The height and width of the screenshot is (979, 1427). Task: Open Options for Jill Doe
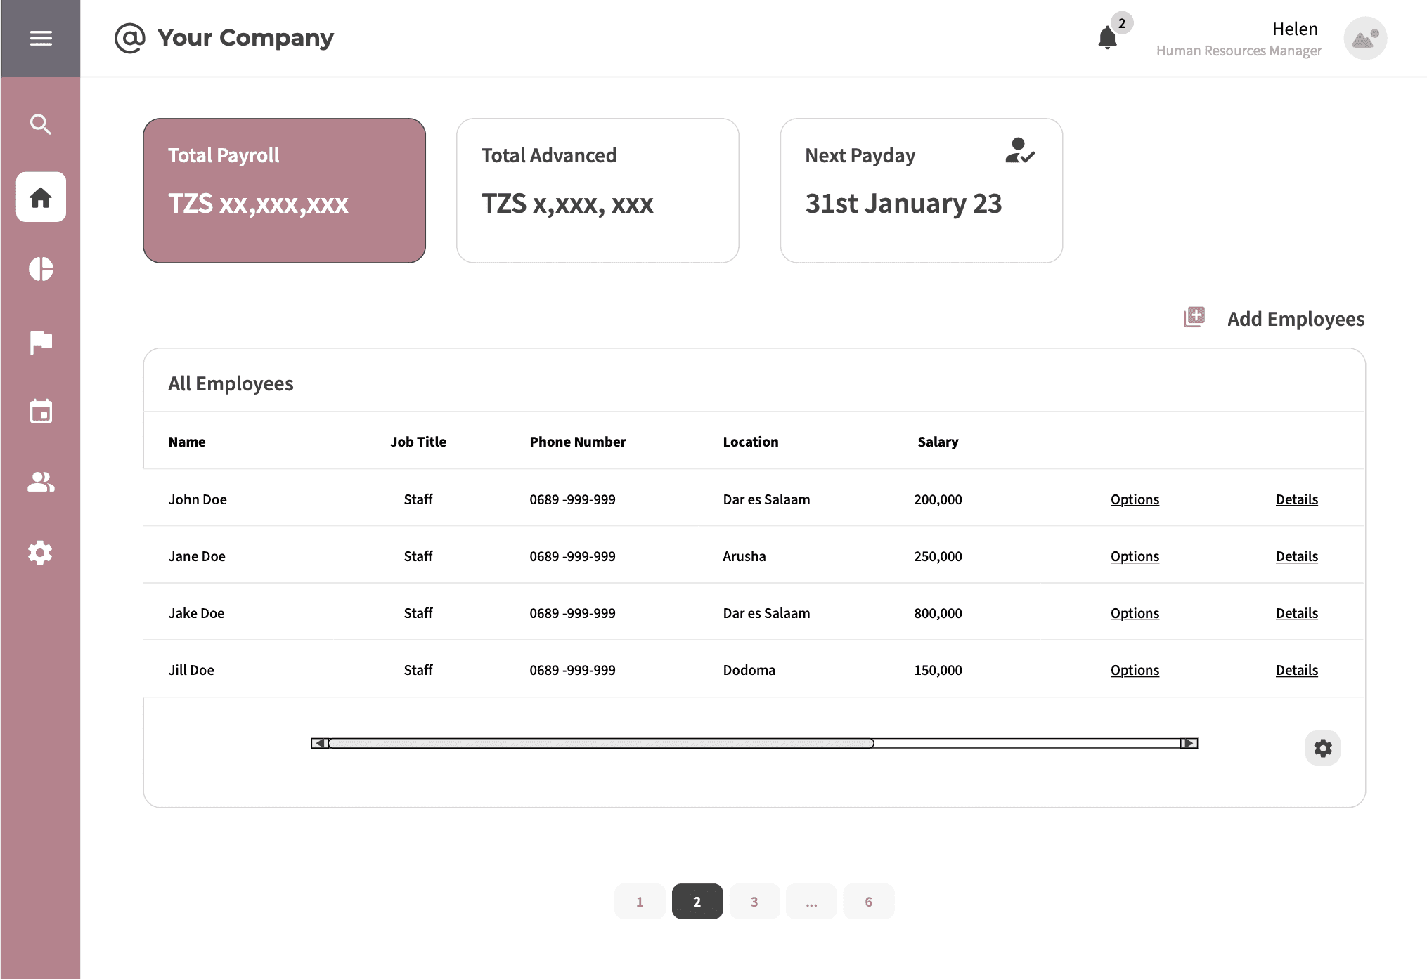(x=1134, y=669)
